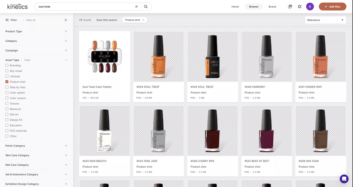This screenshot has height=187, width=353.
Task: Open the Relevance sort dropdown
Action: coord(325,20)
